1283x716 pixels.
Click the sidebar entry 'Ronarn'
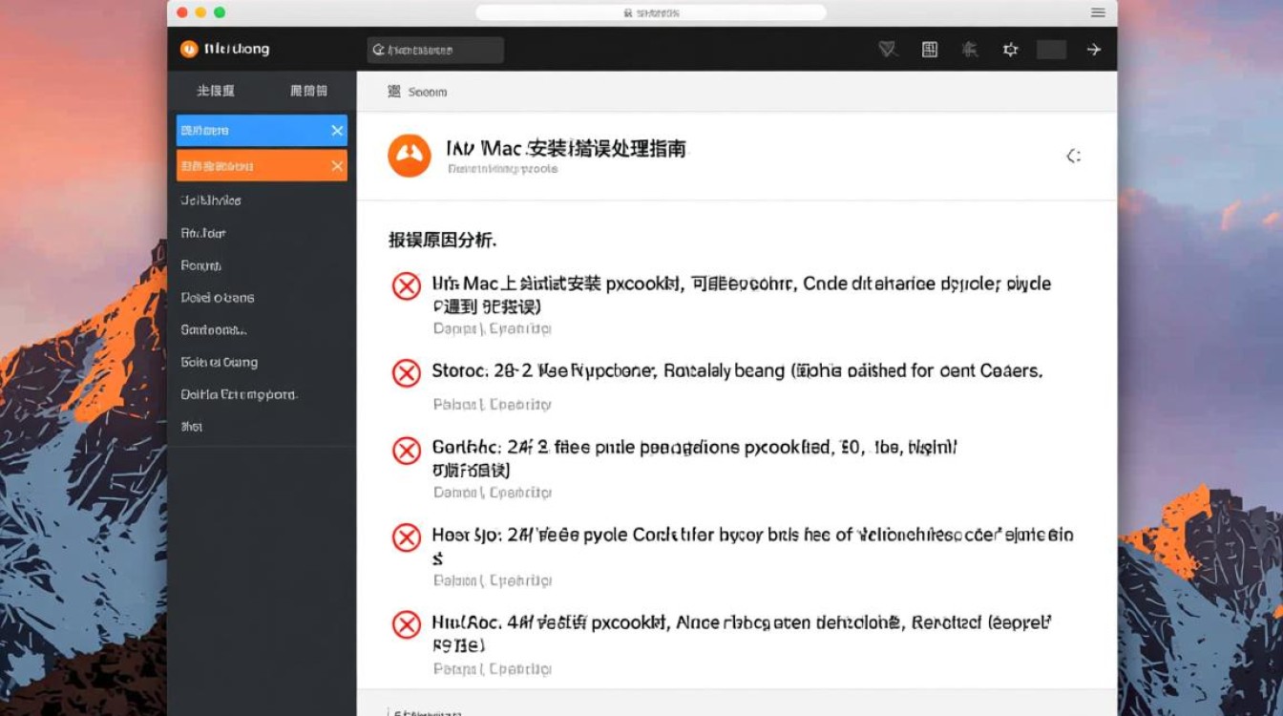[x=201, y=265]
